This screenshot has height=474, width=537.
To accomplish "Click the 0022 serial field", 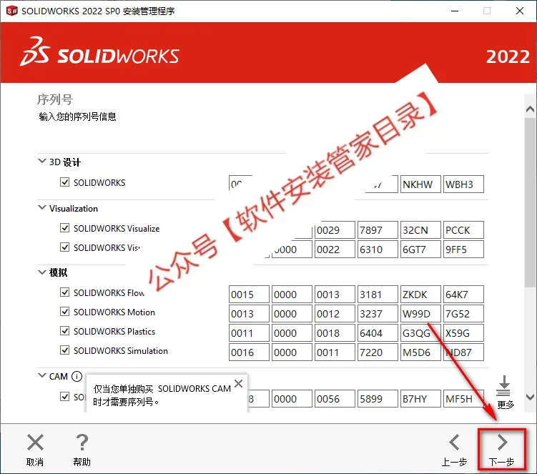I will click(x=335, y=249).
